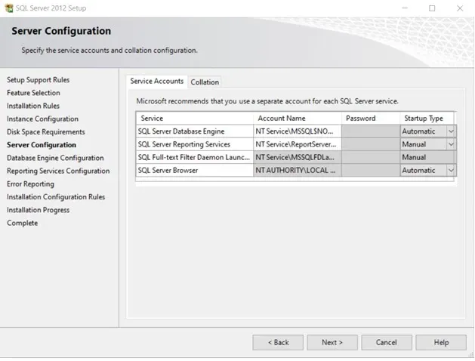Cancel the SQL Server setup
The height and width of the screenshot is (361, 475).
coord(386,342)
